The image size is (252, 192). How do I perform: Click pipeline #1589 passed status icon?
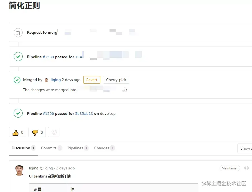click(x=18, y=57)
